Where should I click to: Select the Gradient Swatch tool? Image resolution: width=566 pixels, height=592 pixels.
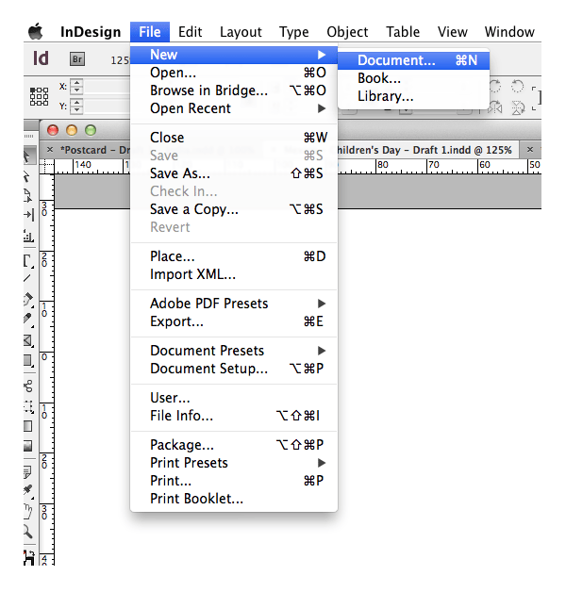28,427
